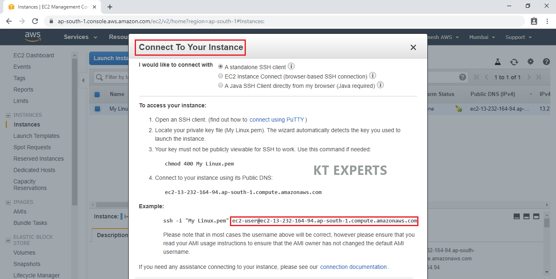Open a new browser tab
The image size is (556, 279).
point(110,7)
